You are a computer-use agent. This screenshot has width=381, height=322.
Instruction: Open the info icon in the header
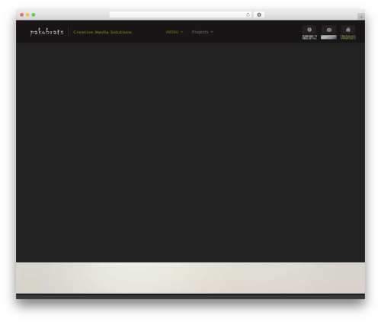tap(309, 30)
